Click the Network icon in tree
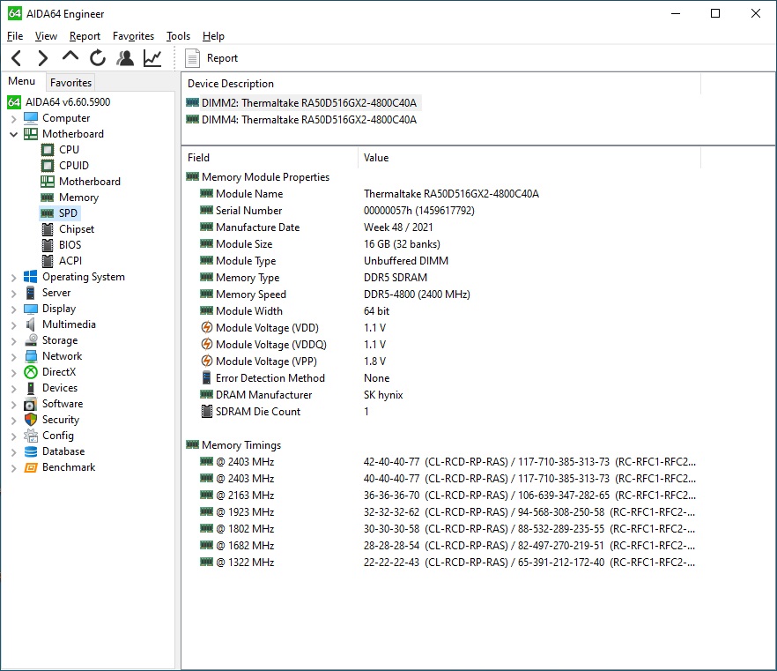777x671 pixels. coord(31,356)
